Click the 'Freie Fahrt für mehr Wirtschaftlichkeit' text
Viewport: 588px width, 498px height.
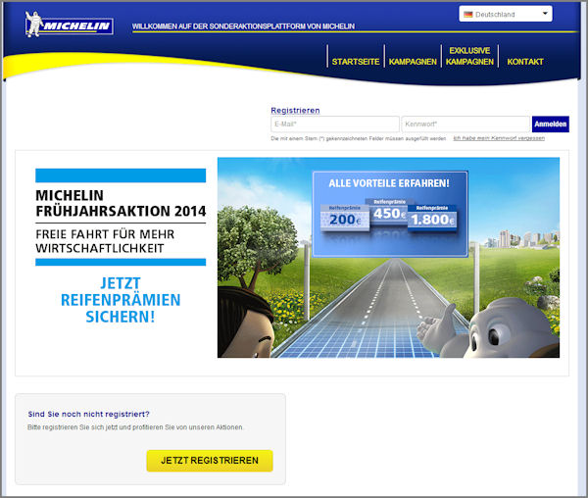pyautogui.click(x=105, y=241)
